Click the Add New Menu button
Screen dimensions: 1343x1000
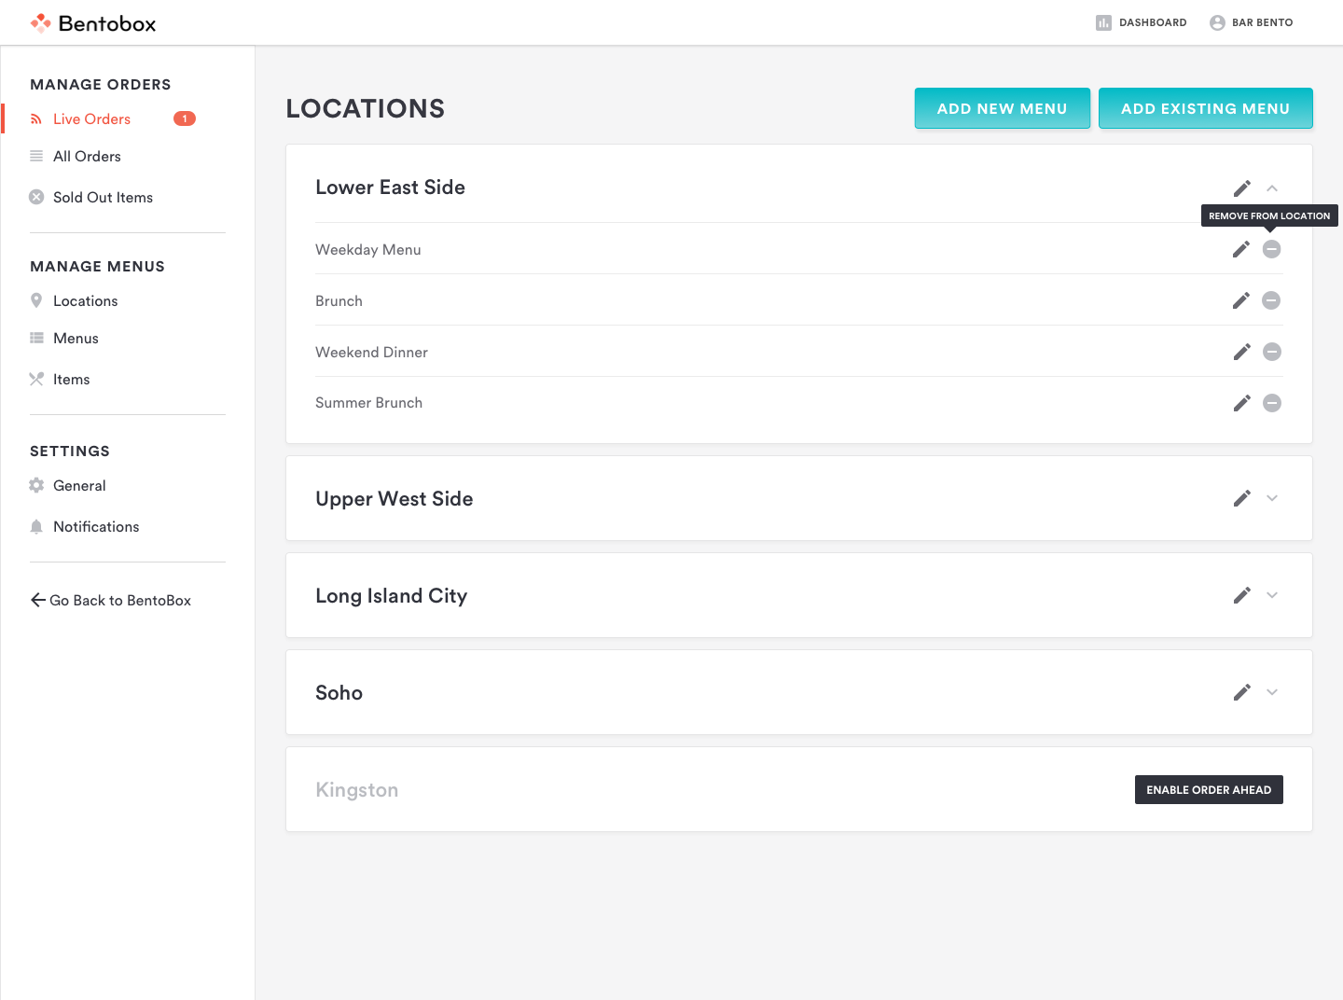pyautogui.click(x=1003, y=108)
